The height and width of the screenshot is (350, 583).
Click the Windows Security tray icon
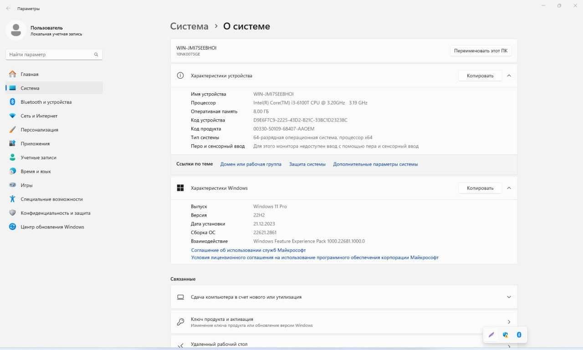pos(505,335)
